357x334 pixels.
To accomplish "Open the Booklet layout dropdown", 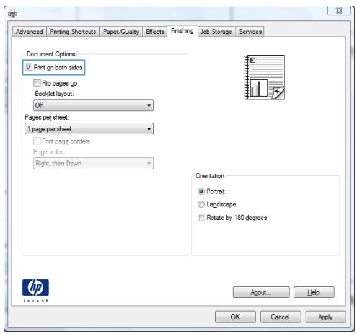I will (x=94, y=105).
